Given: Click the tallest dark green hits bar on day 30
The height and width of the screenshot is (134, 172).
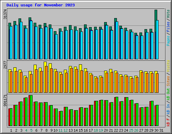Looking at the screenshot, I should tap(156, 15).
